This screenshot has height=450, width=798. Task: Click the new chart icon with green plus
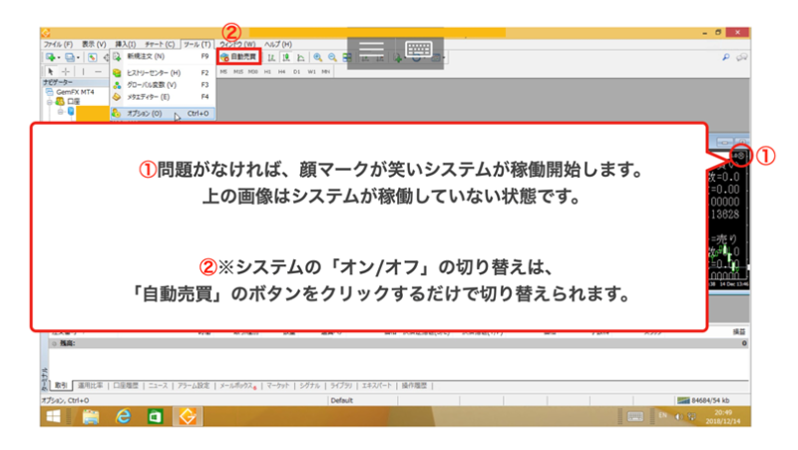51,57
